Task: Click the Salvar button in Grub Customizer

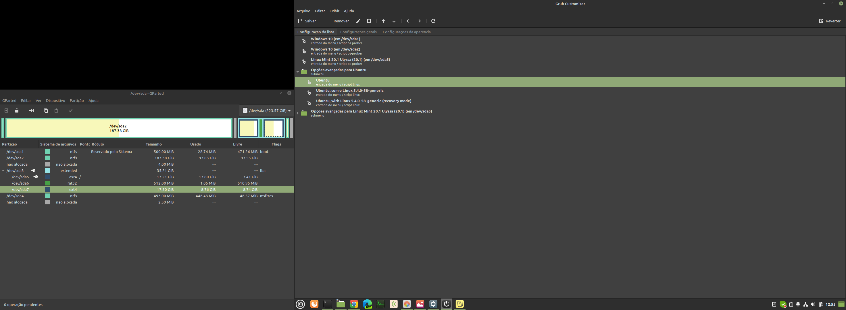Action: click(x=307, y=21)
